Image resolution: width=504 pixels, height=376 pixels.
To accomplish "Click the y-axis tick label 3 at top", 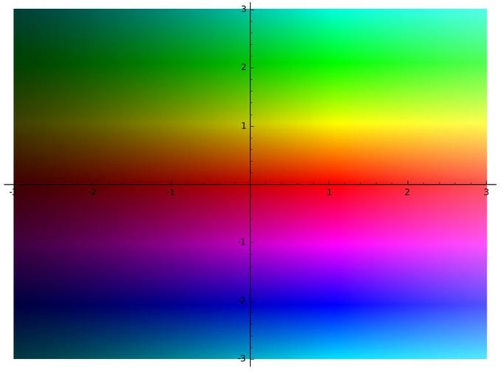I will click(244, 10).
